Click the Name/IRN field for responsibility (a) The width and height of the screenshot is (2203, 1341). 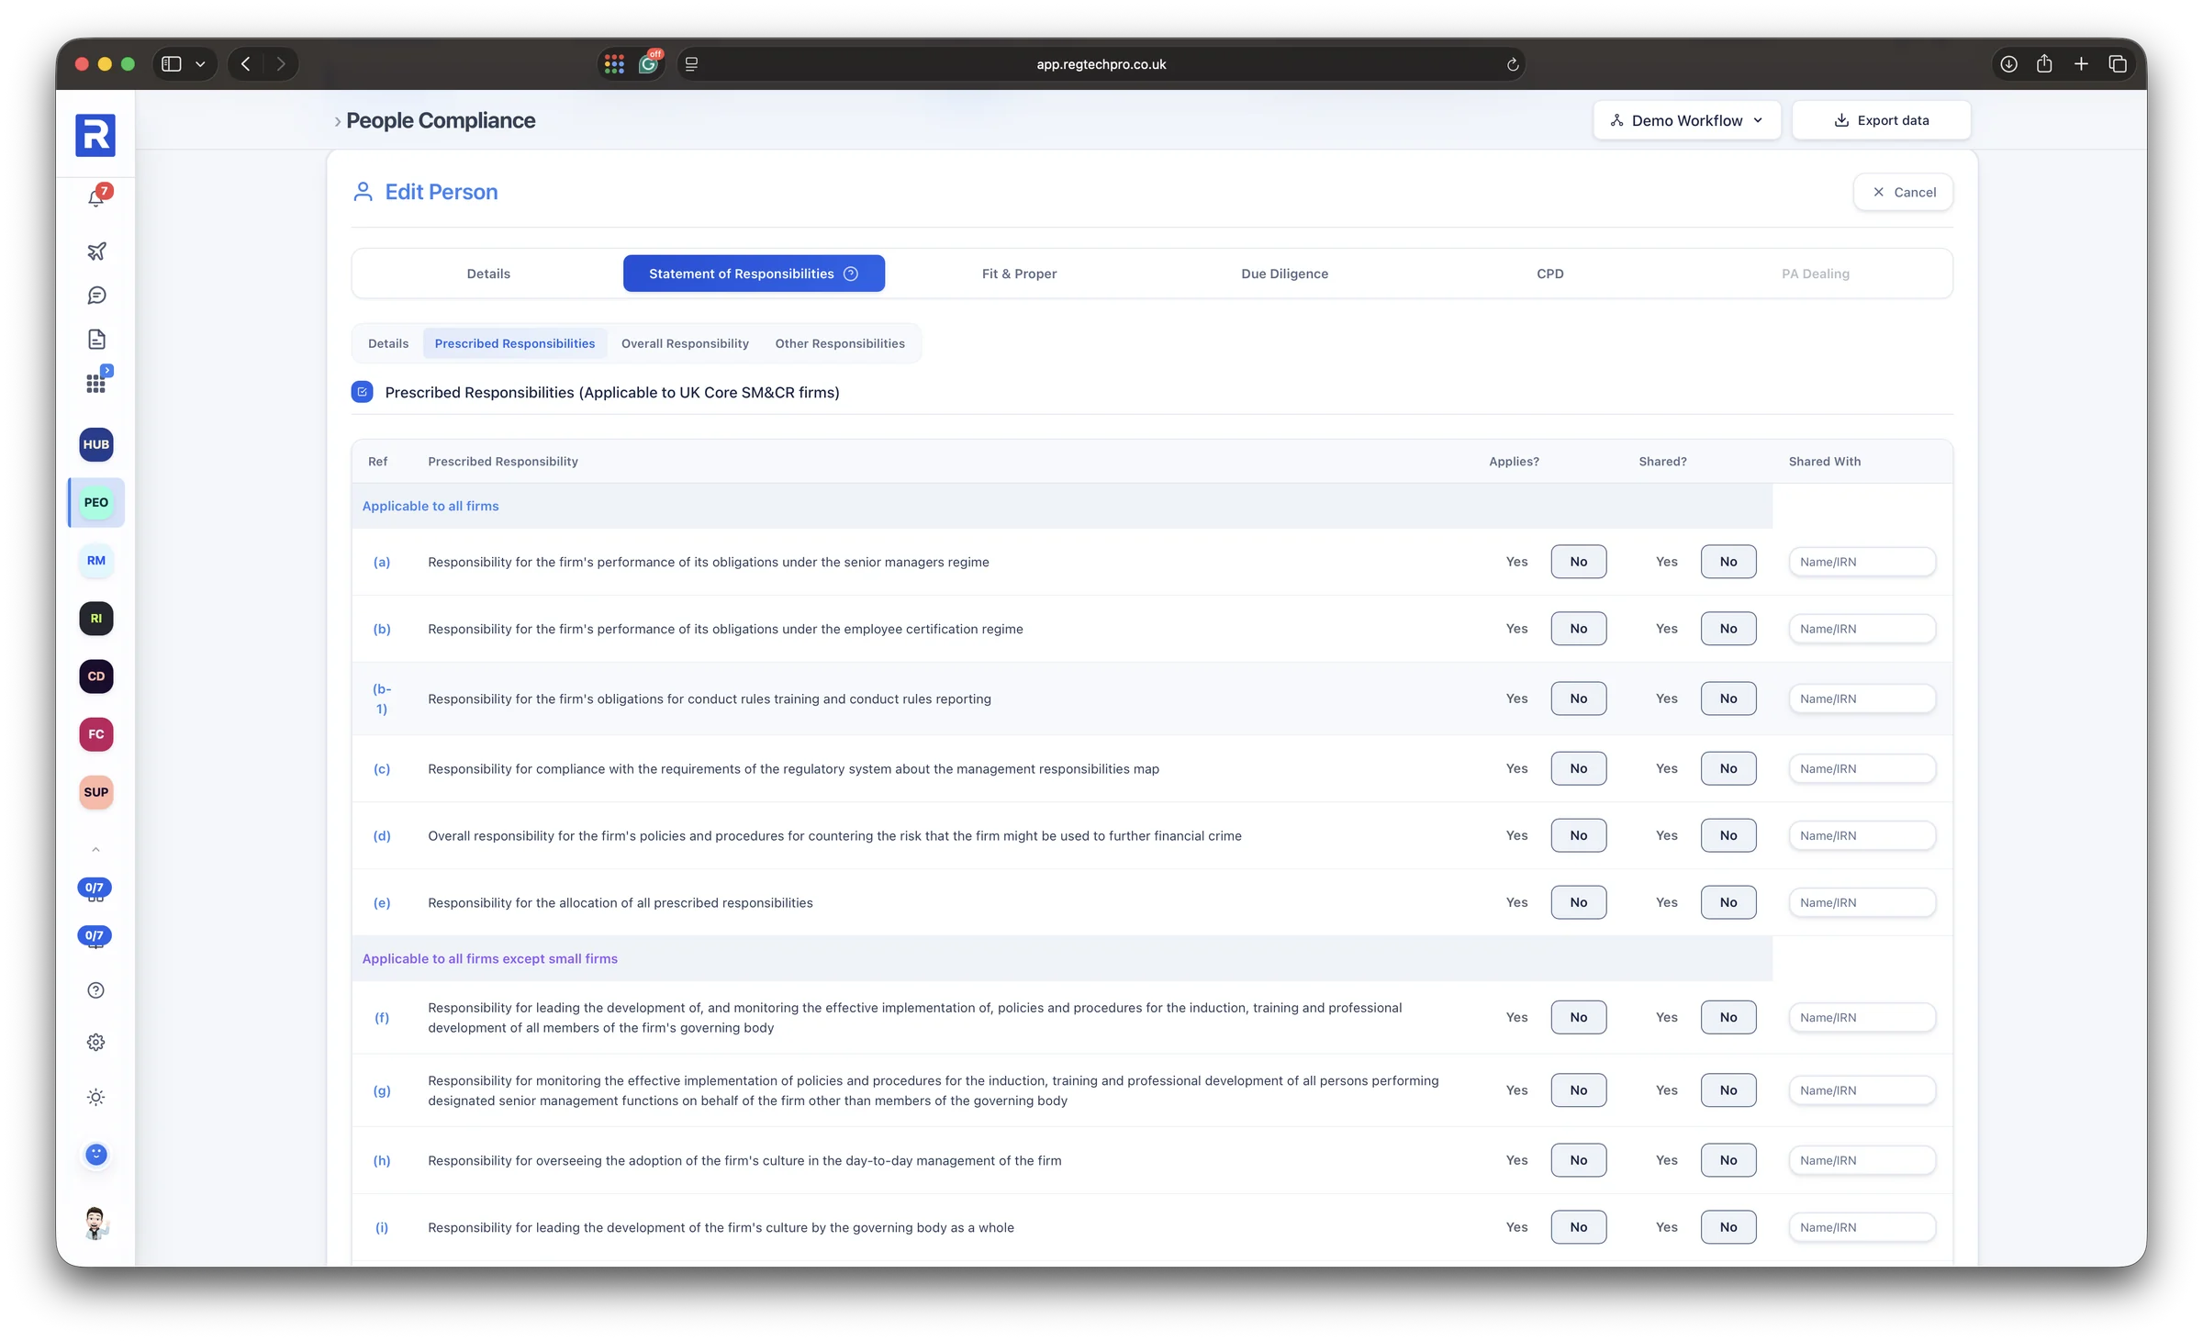[1862, 562]
